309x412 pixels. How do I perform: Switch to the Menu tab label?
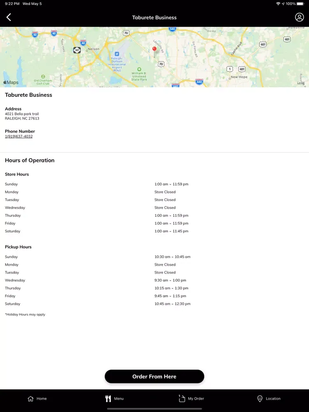pos(119,398)
